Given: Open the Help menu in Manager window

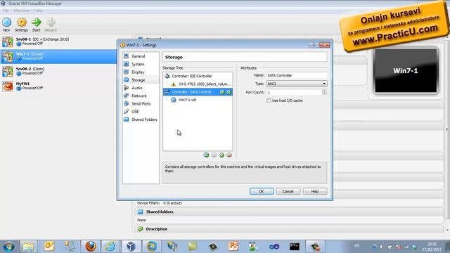Looking at the screenshot, I should [x=38, y=11].
